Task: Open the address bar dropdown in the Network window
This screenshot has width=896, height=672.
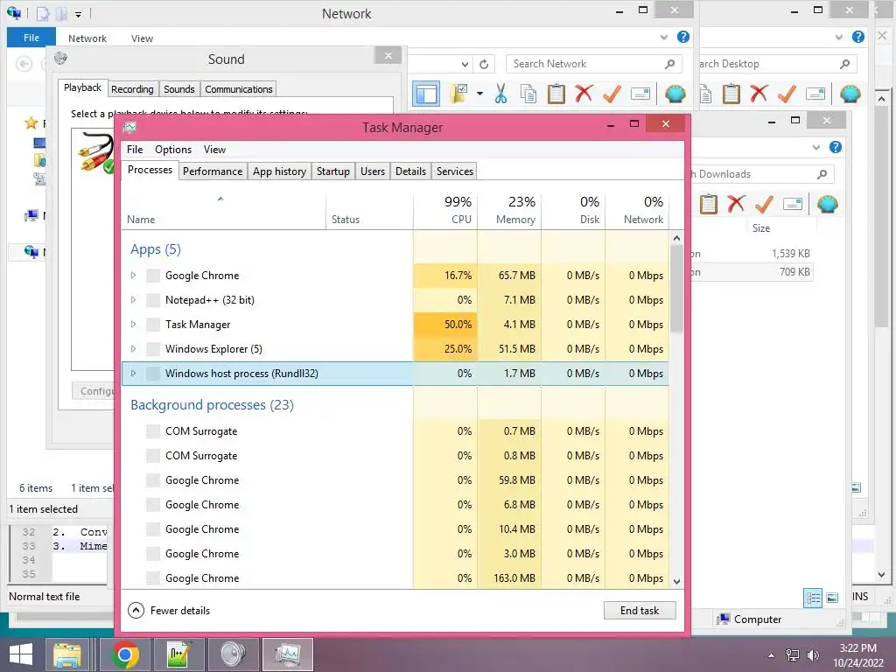Action: point(465,65)
